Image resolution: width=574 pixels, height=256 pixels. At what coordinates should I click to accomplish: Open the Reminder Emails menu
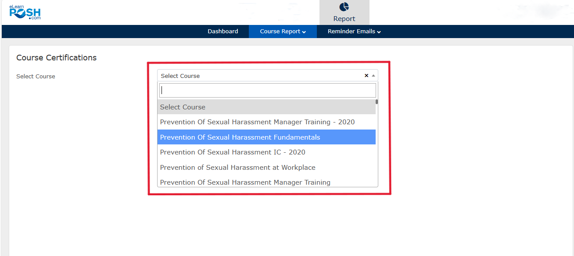351,32
